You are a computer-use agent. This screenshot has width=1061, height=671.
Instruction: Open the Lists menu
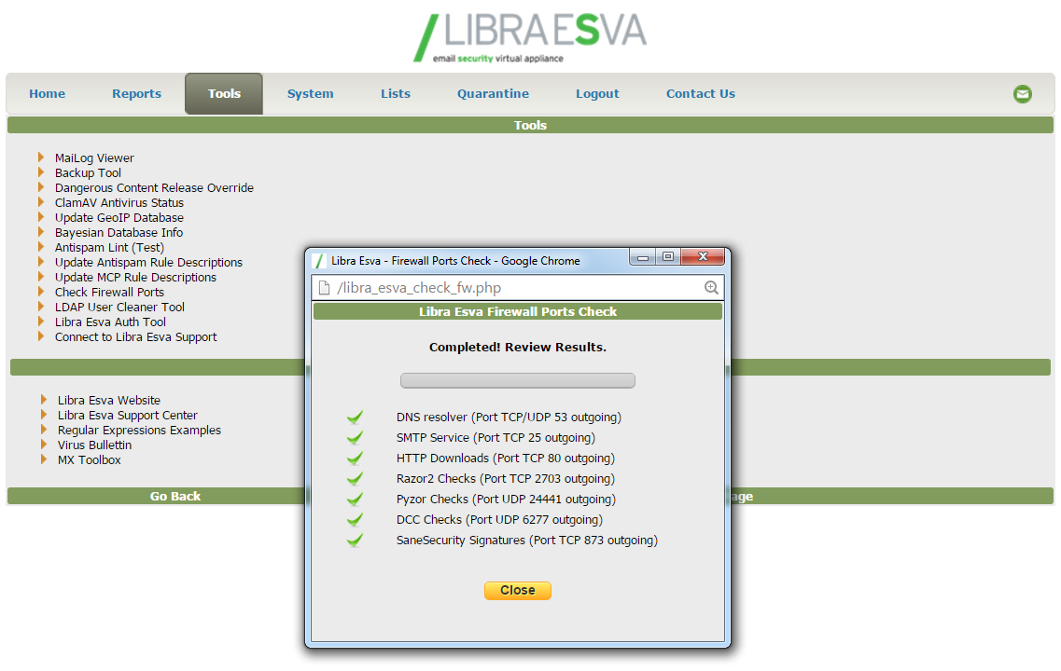click(395, 94)
